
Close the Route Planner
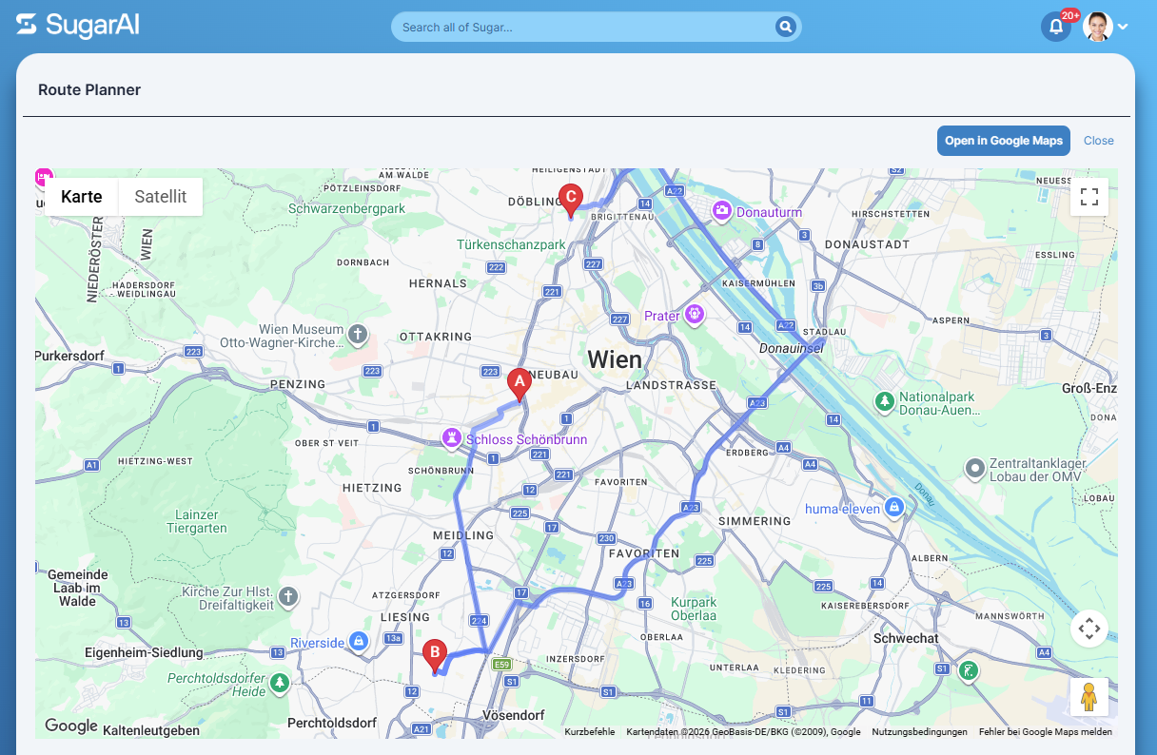tap(1099, 141)
